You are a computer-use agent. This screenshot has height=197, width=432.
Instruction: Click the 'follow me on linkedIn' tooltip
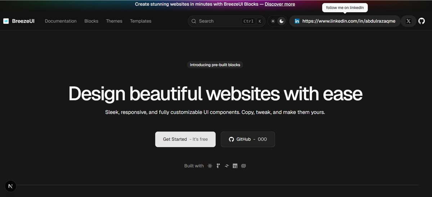tap(345, 8)
